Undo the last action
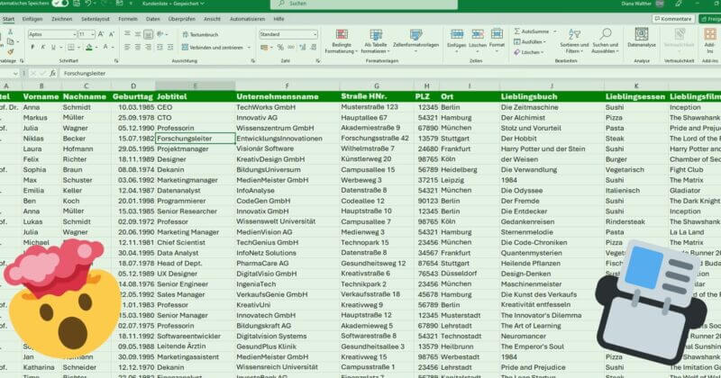 click(87, 4)
